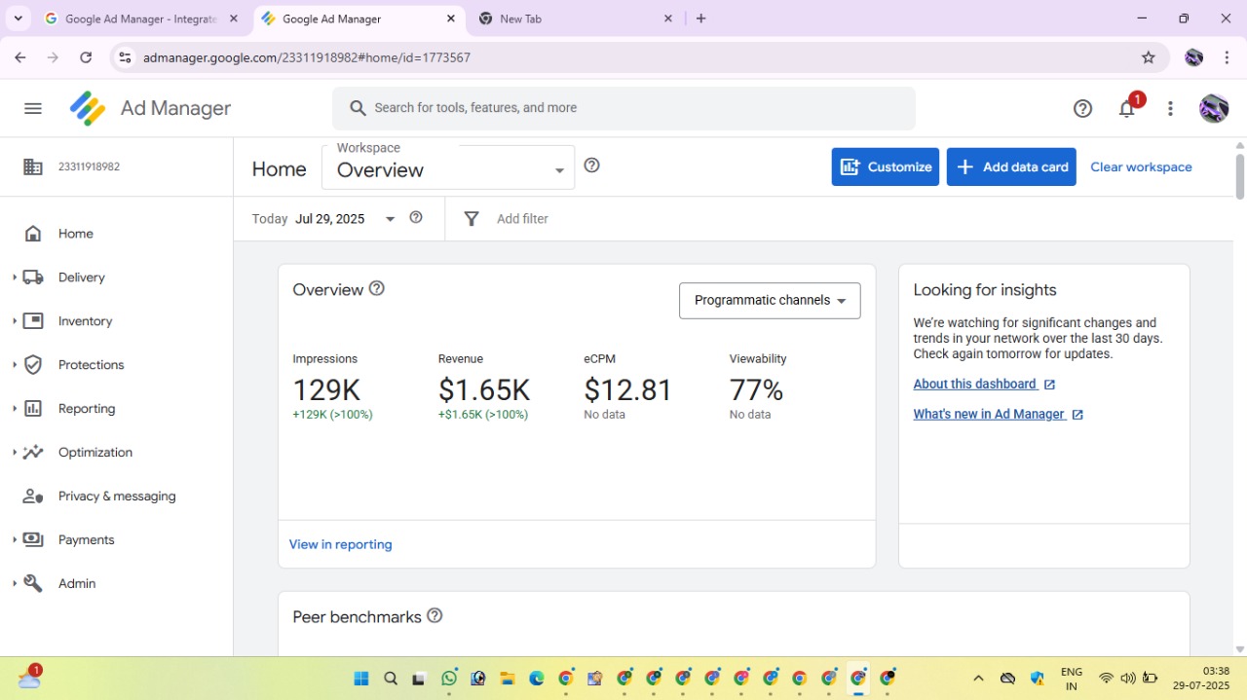
Task: Open WhatsApp from the Windows taskbar
Action: (449, 679)
